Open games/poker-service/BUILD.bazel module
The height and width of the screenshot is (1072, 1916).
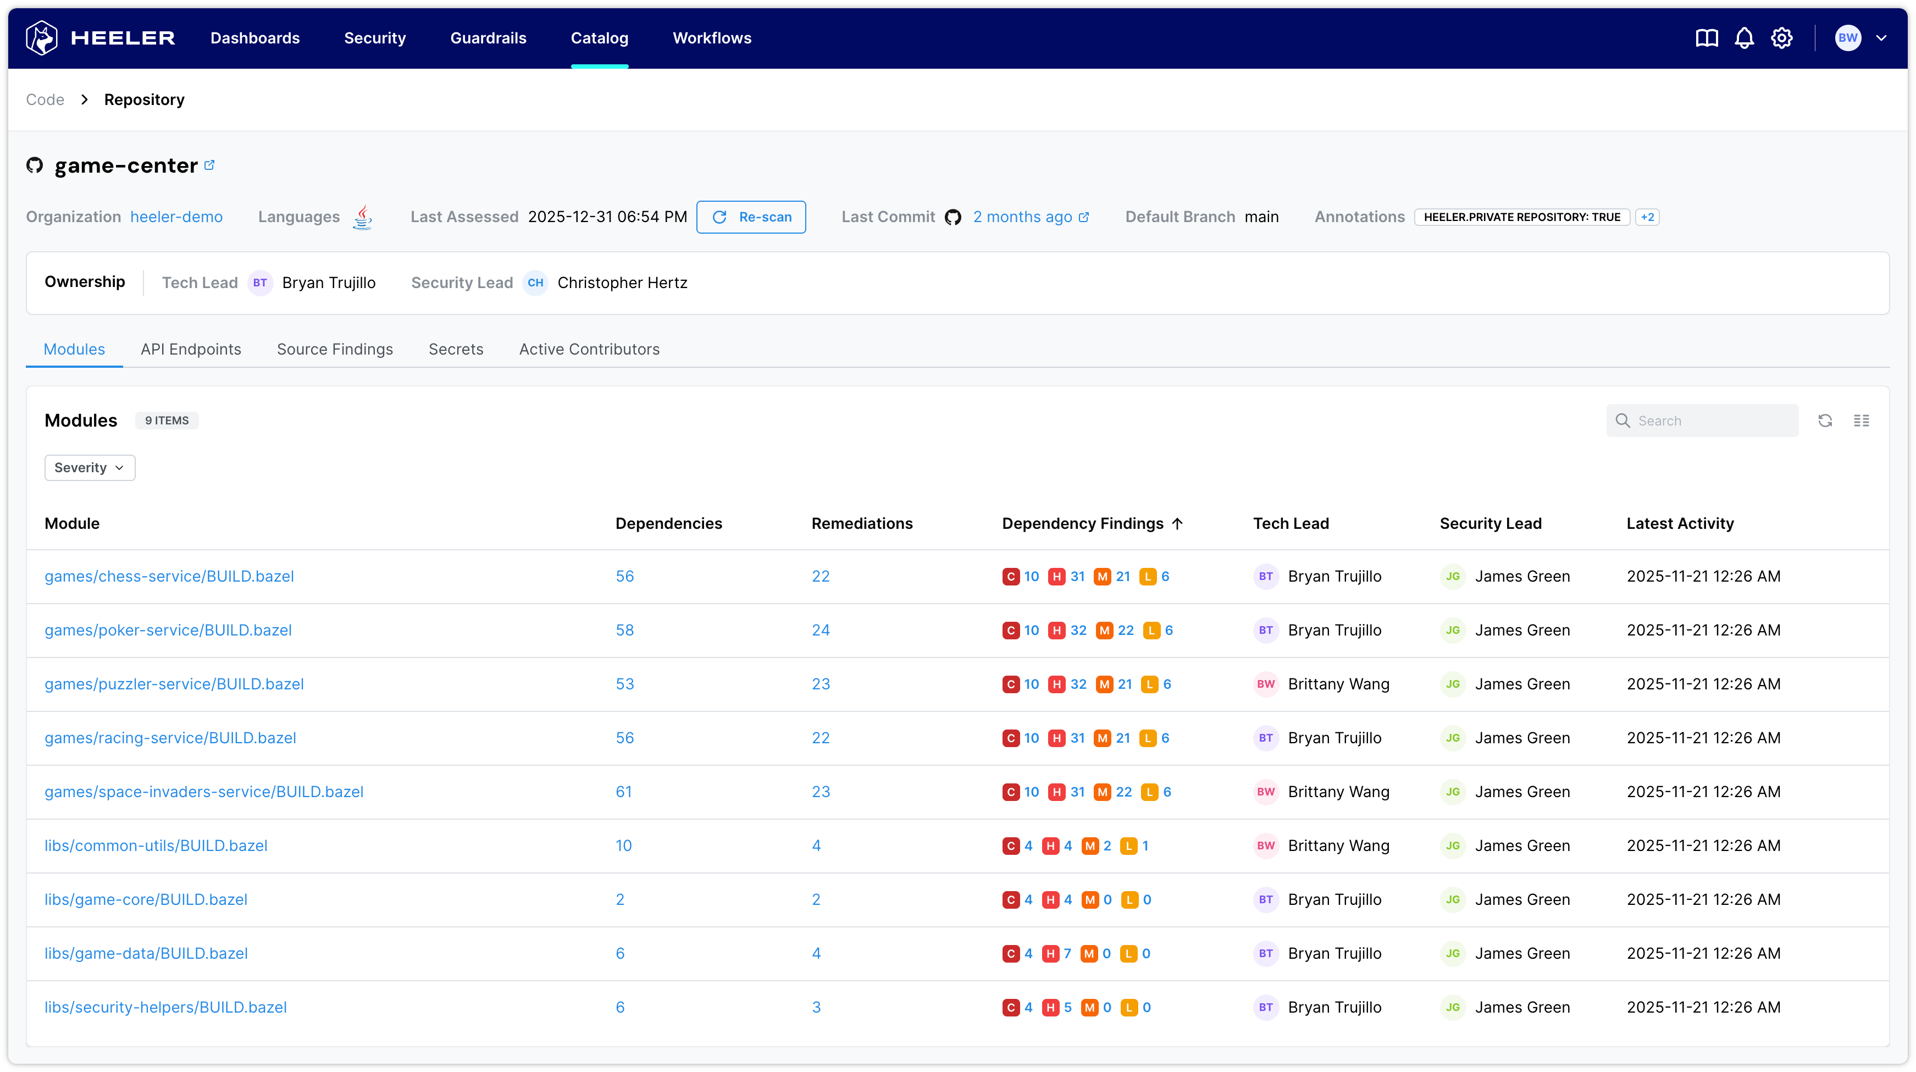pyautogui.click(x=168, y=630)
